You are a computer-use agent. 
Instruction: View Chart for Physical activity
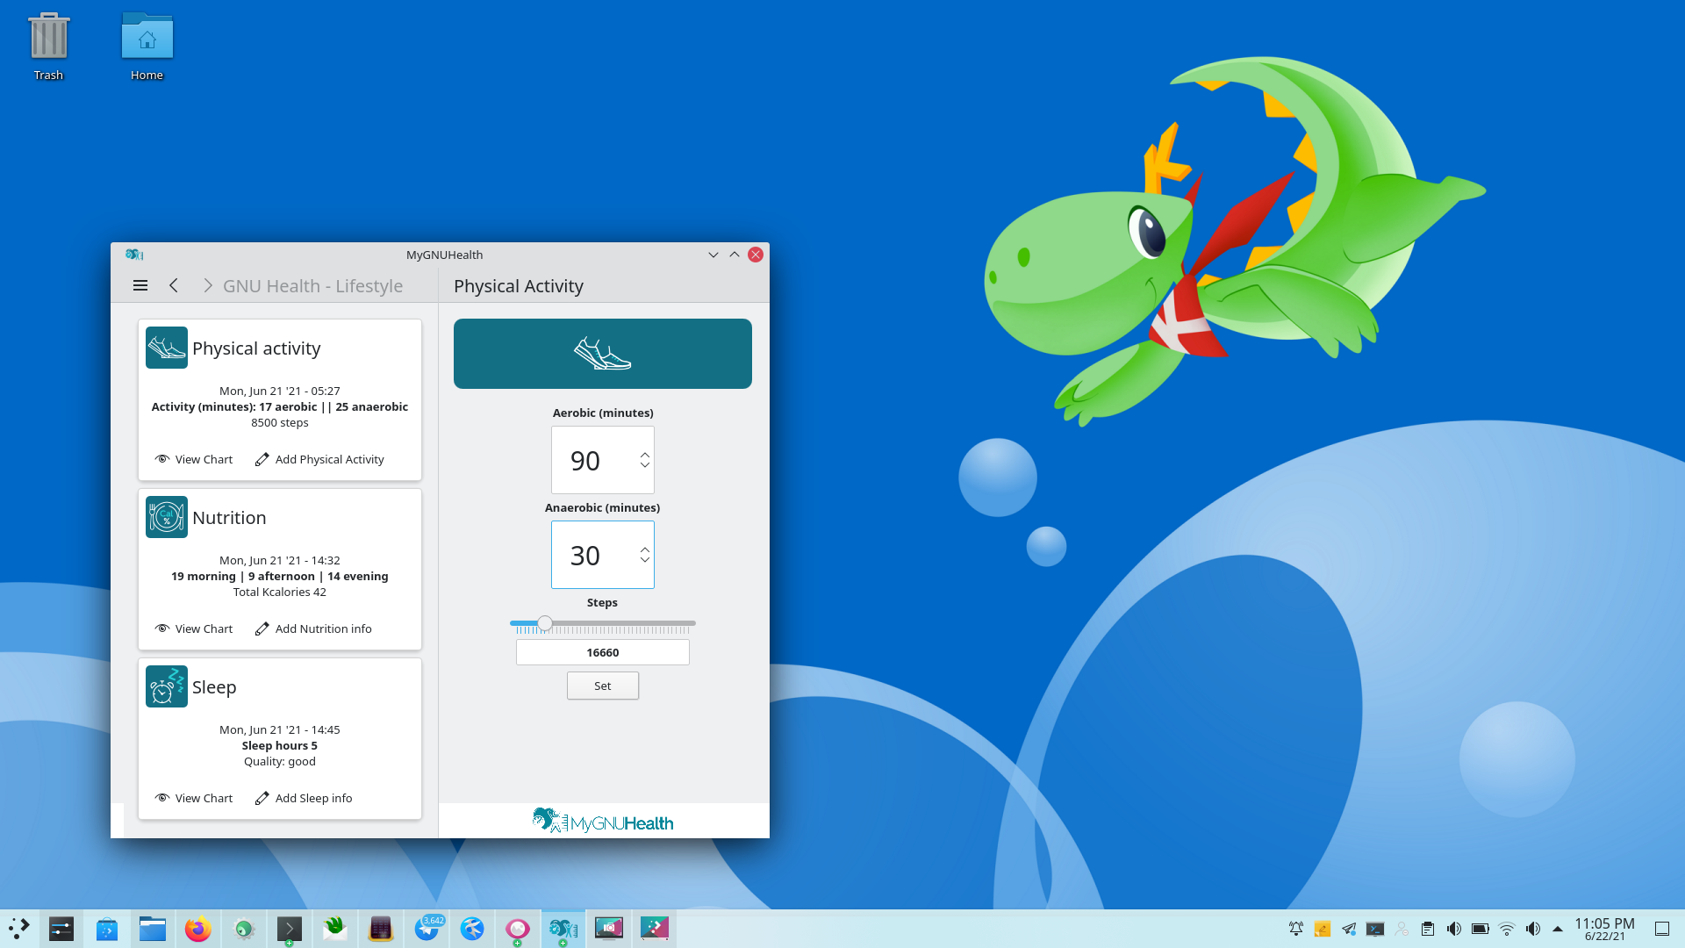pyautogui.click(x=194, y=459)
